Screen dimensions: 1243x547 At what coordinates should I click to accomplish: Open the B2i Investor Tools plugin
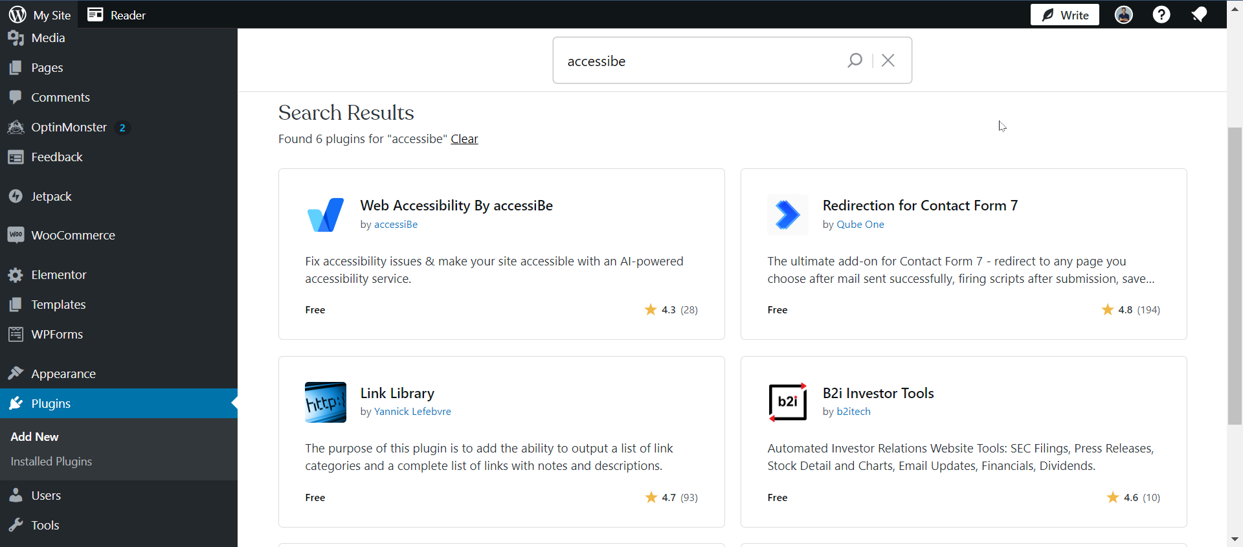878,393
